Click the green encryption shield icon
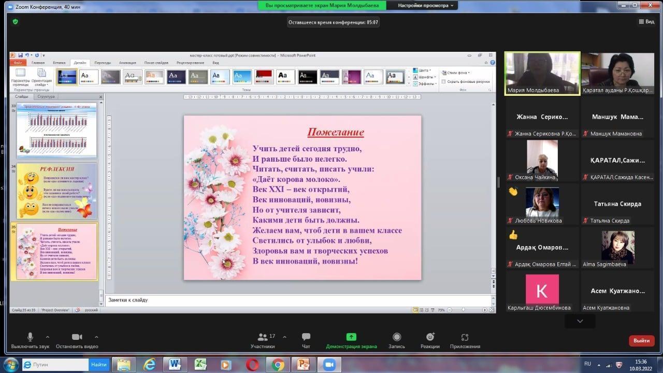This screenshot has height=373, width=663. [16, 22]
